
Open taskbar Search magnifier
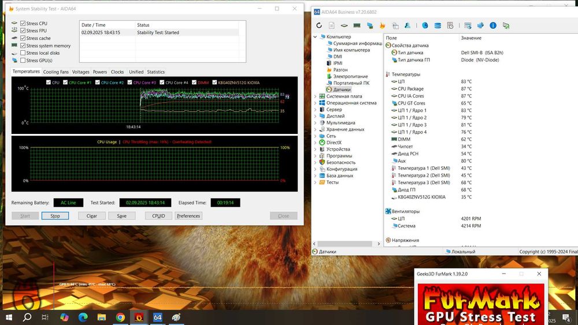click(27, 317)
